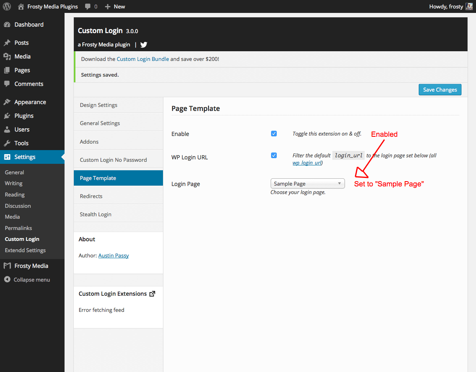Open the Custom Login Bundle link
The width and height of the screenshot is (476, 372).
coord(143,59)
